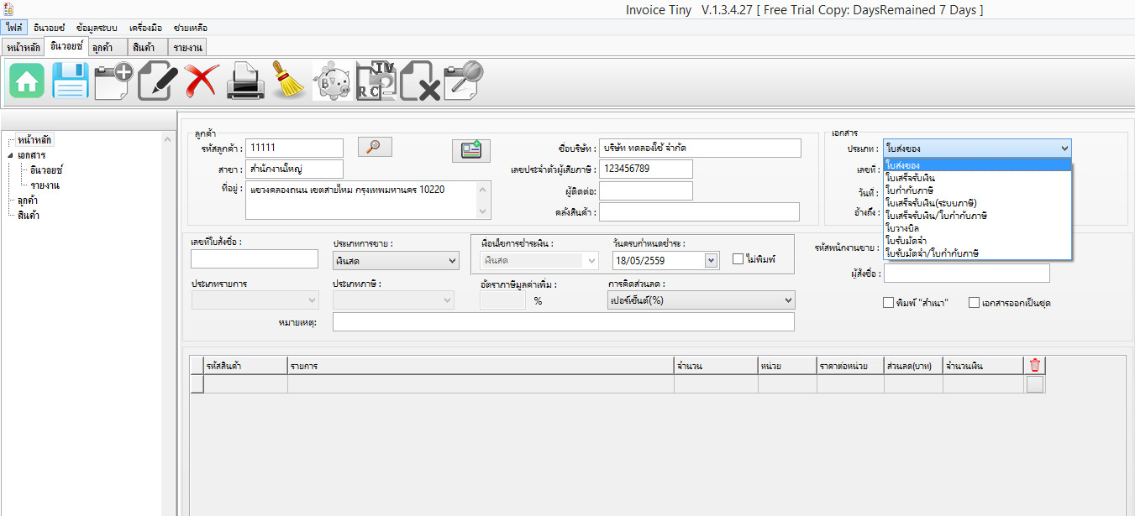Screen dimensions: 1135x516
Task: Click the piggy bank toolbar icon
Action: tap(333, 81)
